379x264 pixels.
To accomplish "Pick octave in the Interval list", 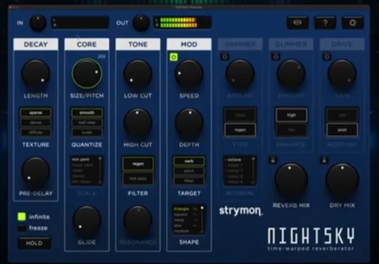I will click(x=234, y=160).
